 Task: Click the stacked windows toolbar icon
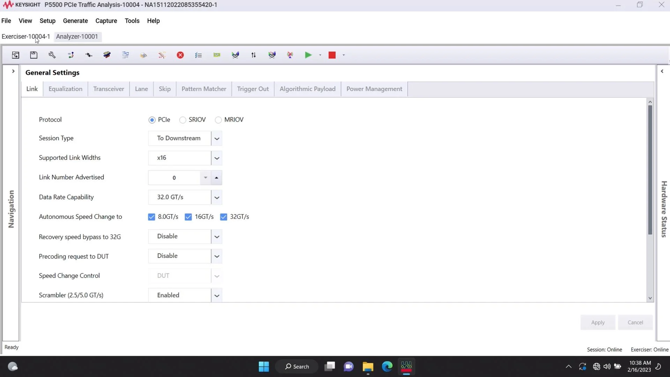pyautogui.click(x=125, y=55)
